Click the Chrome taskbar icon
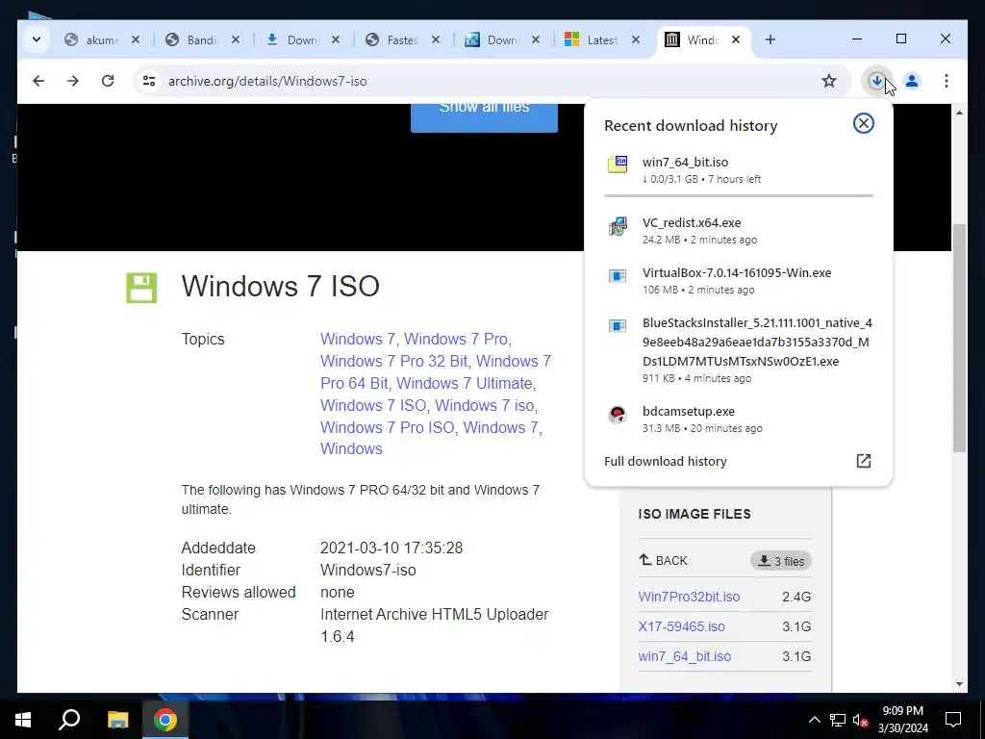985x739 pixels. point(165,720)
